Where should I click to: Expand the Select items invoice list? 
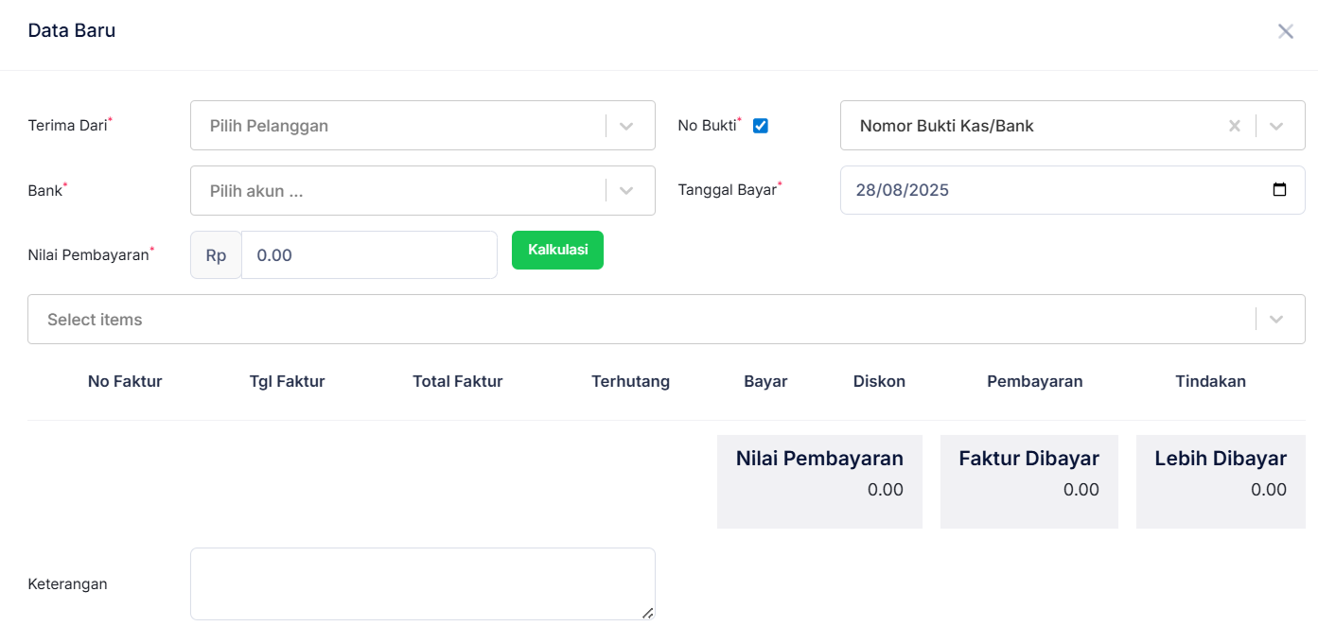pos(1275,319)
